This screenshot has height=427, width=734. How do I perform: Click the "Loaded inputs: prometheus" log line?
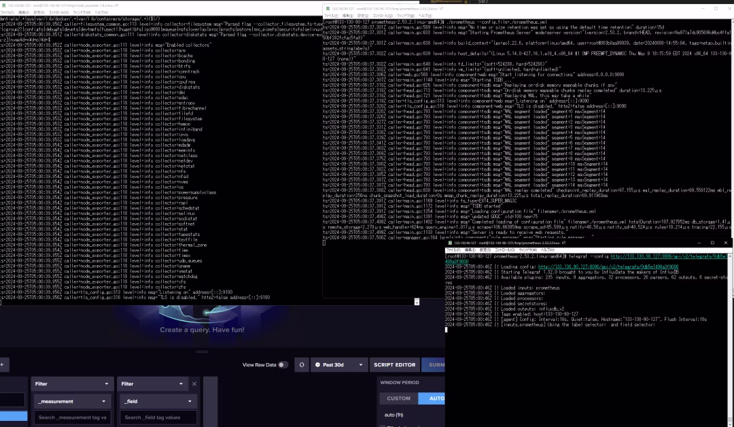[502, 288]
